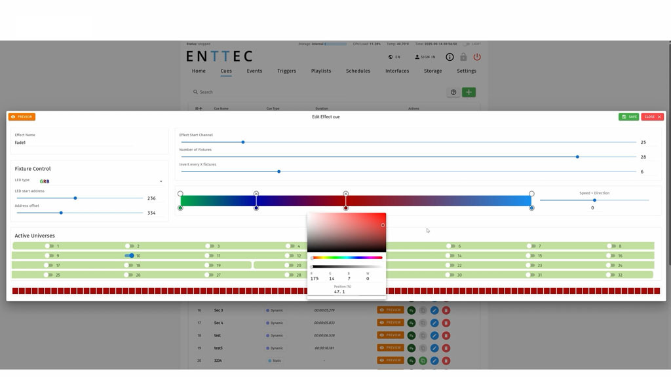This screenshot has width=671, height=377.
Task: Remove the second gradient color stop
Action: click(256, 194)
